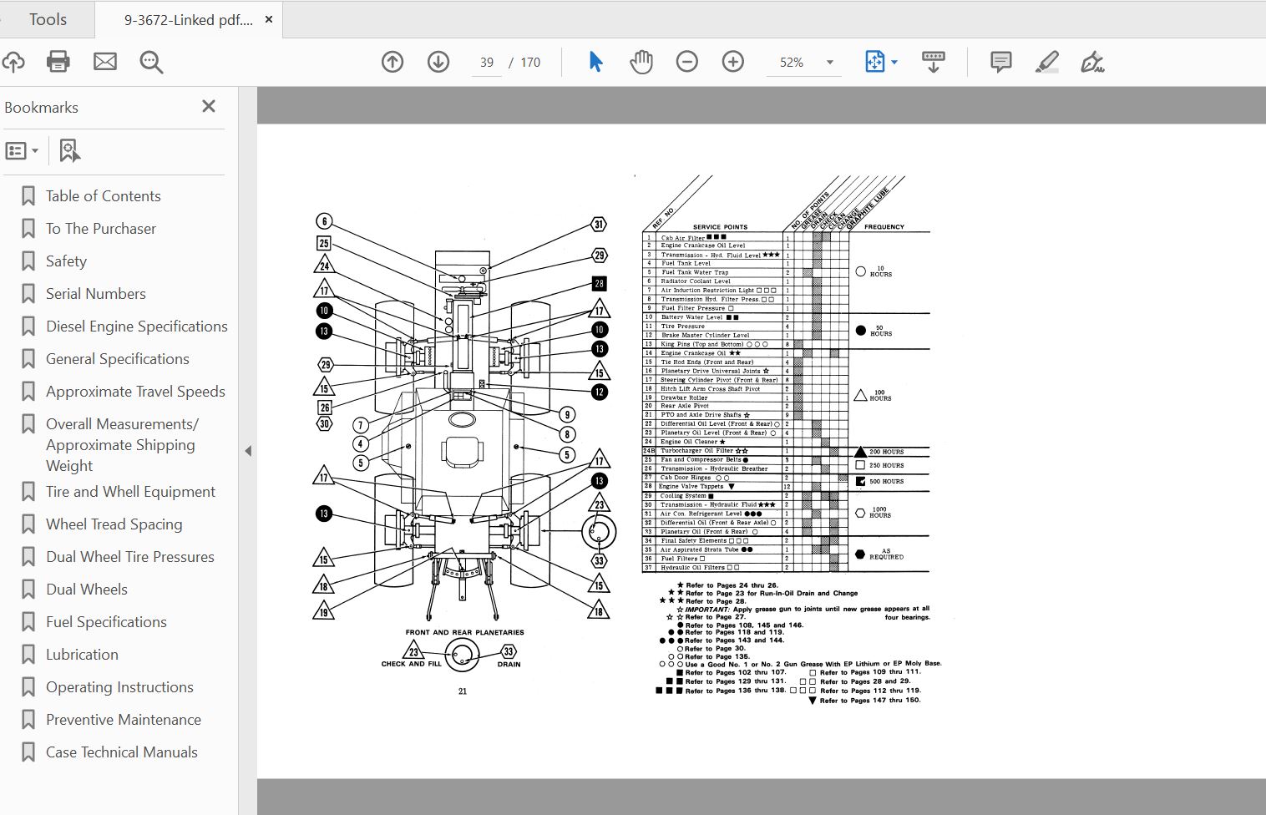Viewport: 1266px width, 815px height.
Task: Select the 9-3672-Linked pdf document tab
Action: tap(188, 20)
